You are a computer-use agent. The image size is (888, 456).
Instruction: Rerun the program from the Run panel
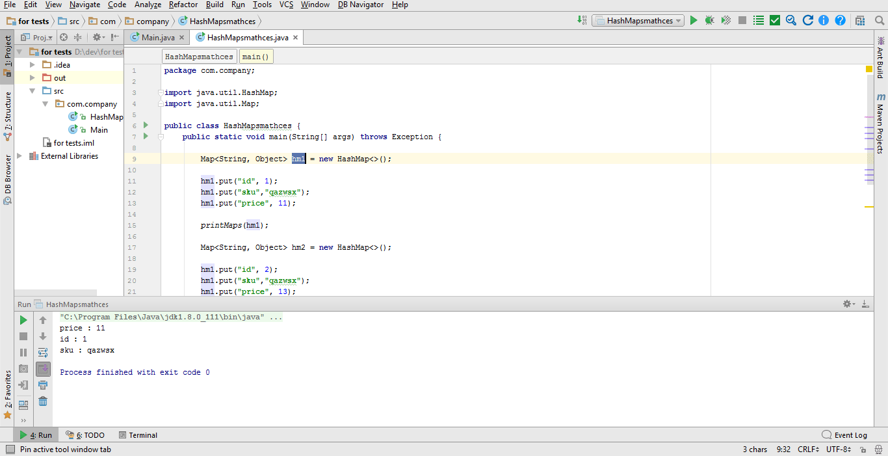(23, 319)
